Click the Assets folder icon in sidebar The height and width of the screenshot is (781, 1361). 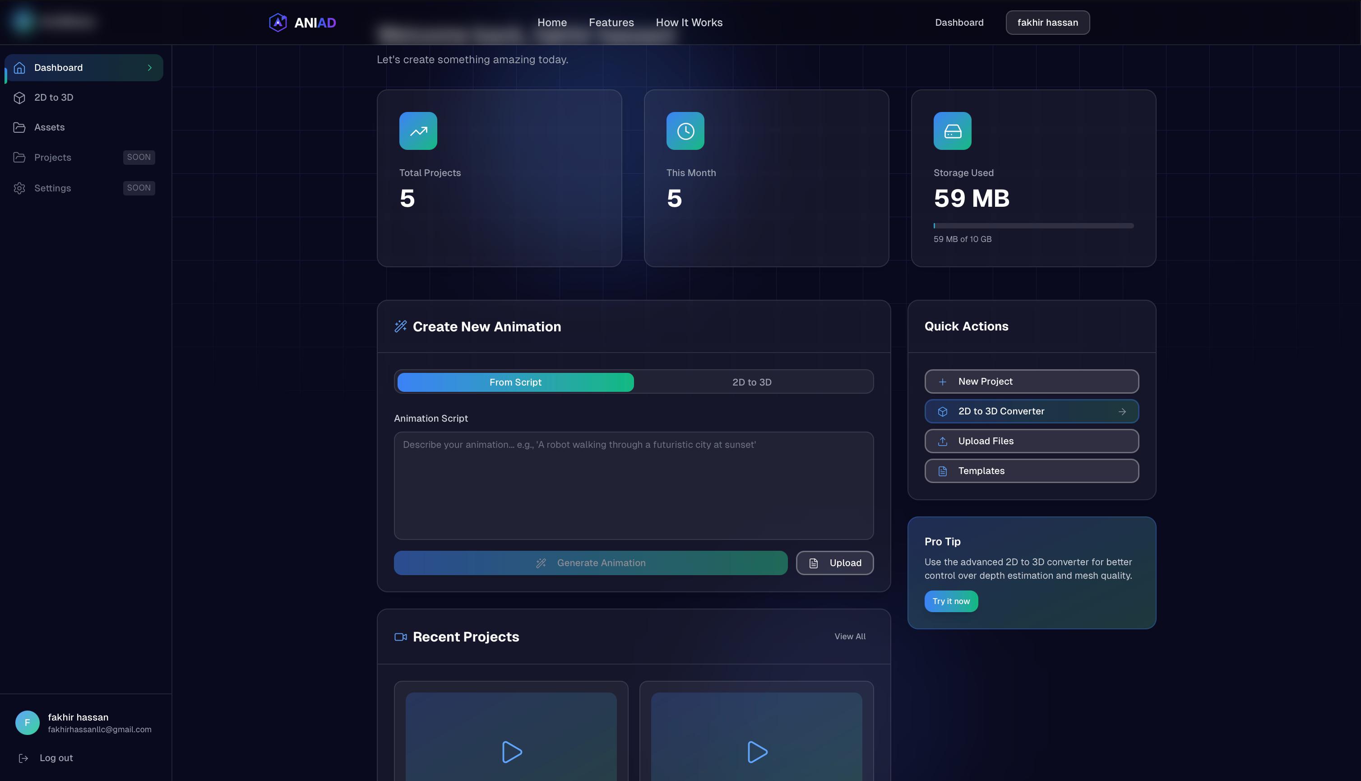(x=19, y=127)
